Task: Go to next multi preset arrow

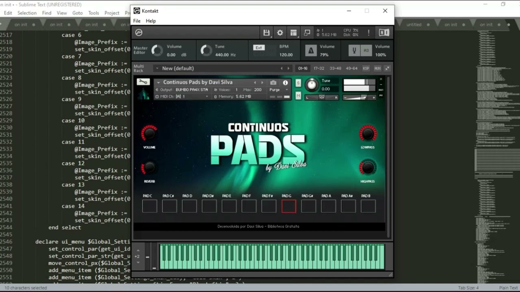Action: (x=288, y=69)
